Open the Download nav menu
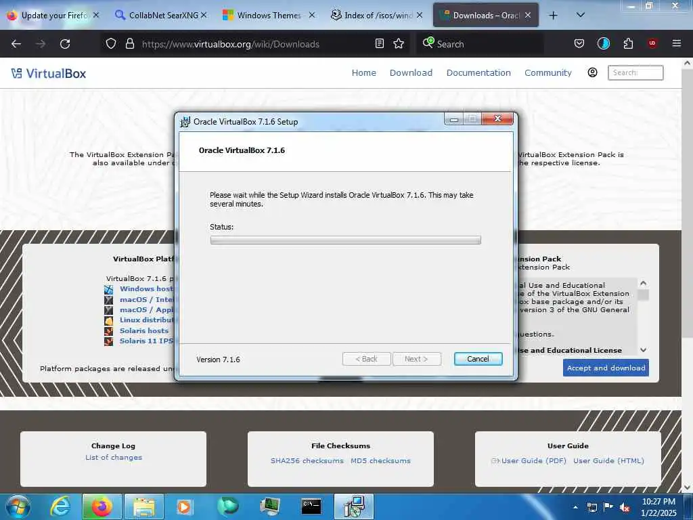This screenshot has width=693, height=520. (x=411, y=72)
